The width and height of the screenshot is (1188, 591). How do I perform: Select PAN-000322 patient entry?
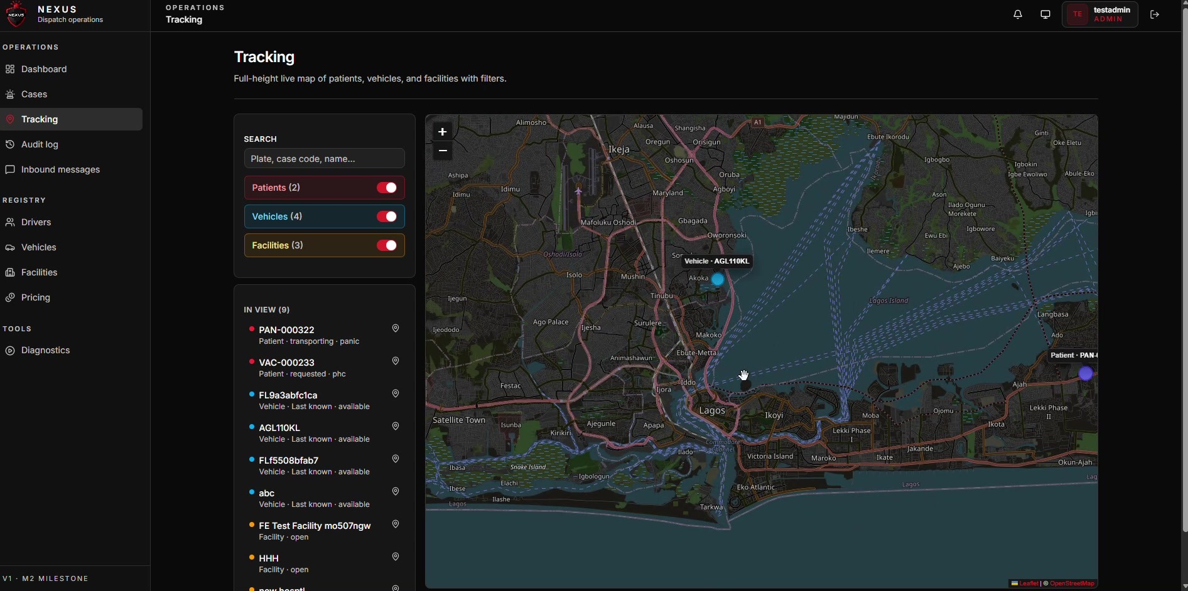point(325,336)
